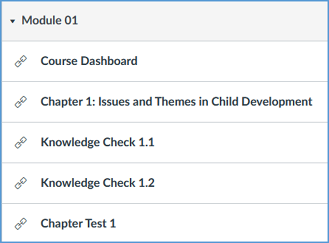Image resolution: width=329 pixels, height=243 pixels.
Task: Open the Course Dashboard link
Action: 89,61
